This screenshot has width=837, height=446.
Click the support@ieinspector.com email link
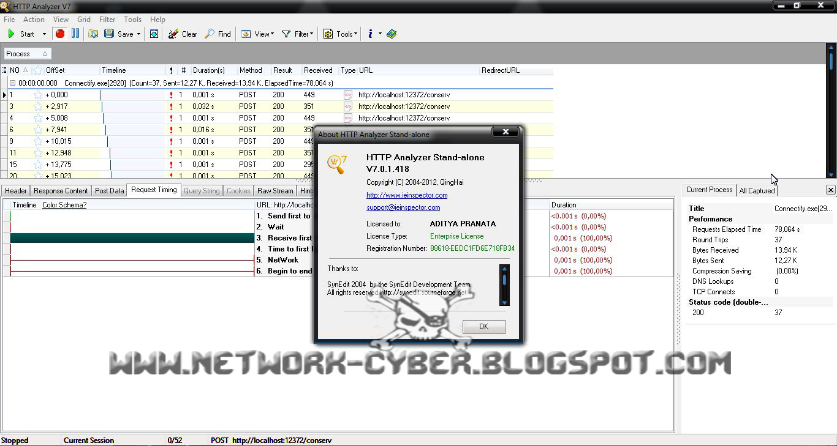pos(403,207)
